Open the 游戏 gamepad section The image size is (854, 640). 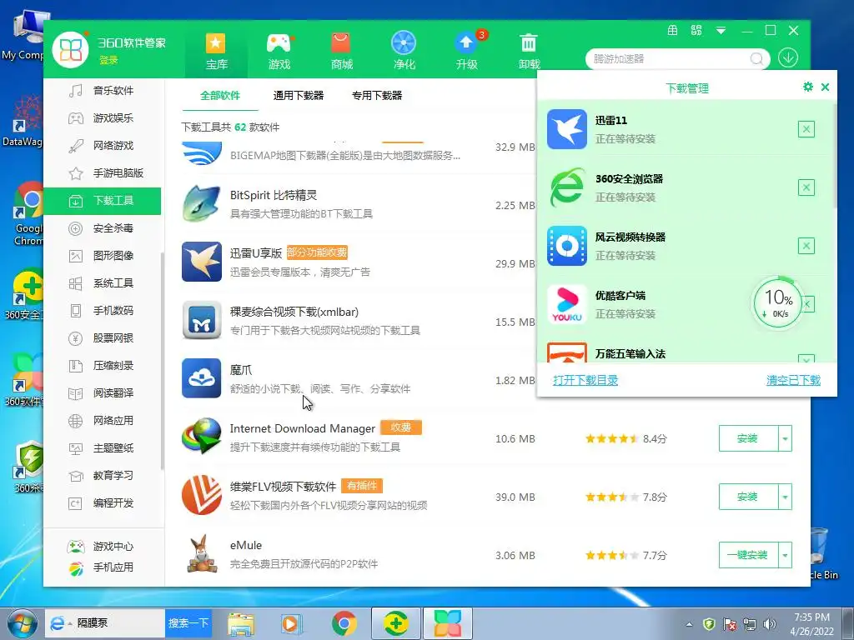click(x=279, y=52)
